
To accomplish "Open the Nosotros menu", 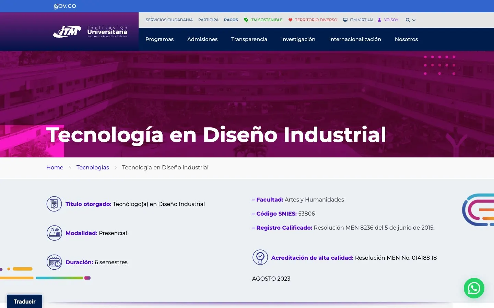I will [x=406, y=39].
